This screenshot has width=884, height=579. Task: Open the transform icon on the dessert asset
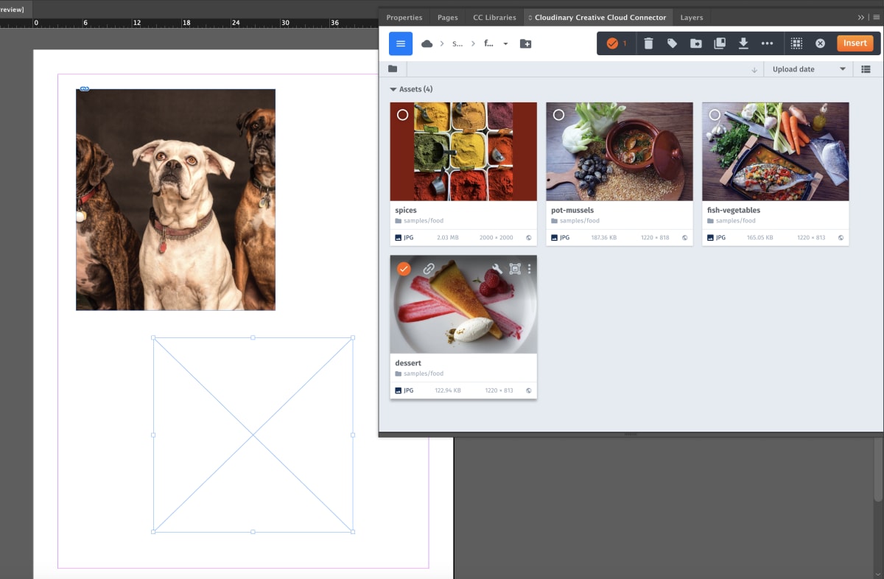point(513,270)
